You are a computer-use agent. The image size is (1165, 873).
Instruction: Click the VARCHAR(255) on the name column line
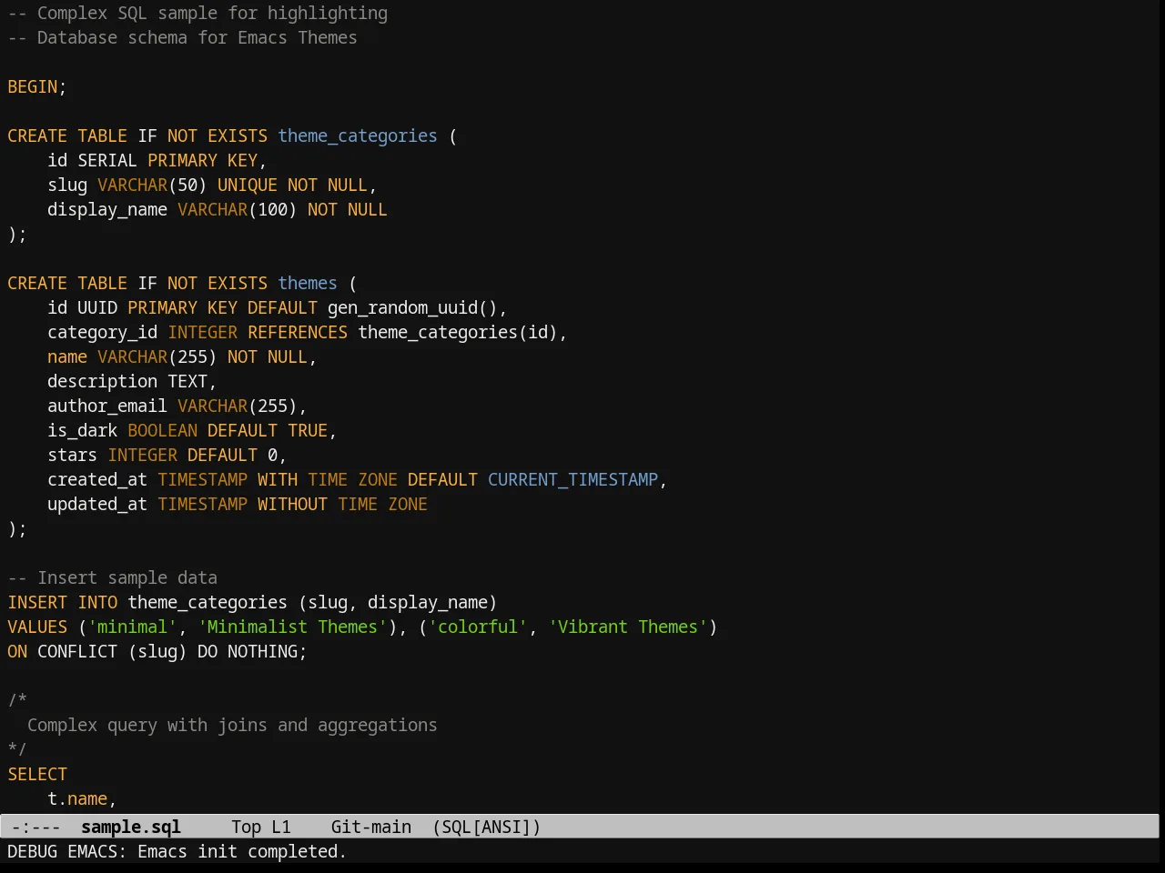click(x=157, y=356)
